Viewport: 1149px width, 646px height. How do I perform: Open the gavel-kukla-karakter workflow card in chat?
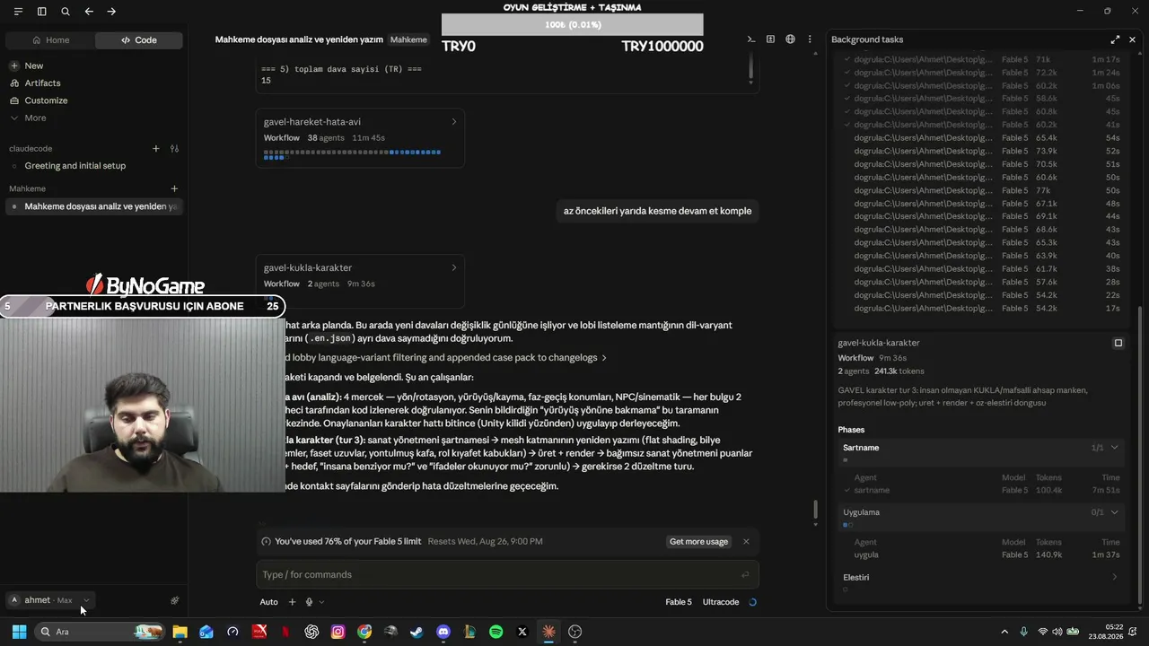(x=360, y=280)
